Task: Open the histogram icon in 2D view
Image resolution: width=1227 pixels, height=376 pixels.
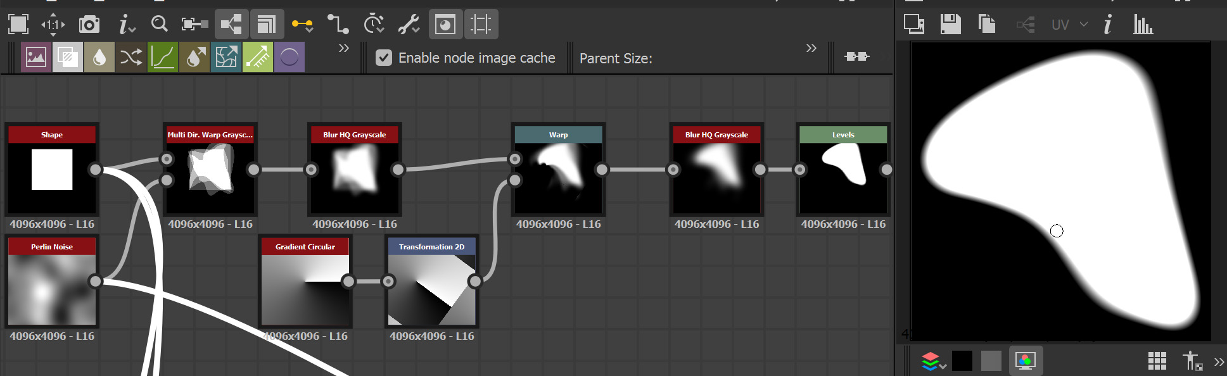Action: click(x=1143, y=25)
